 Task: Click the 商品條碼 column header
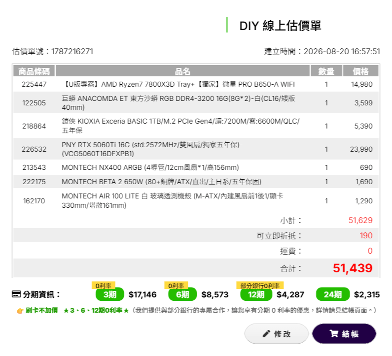pos(34,71)
